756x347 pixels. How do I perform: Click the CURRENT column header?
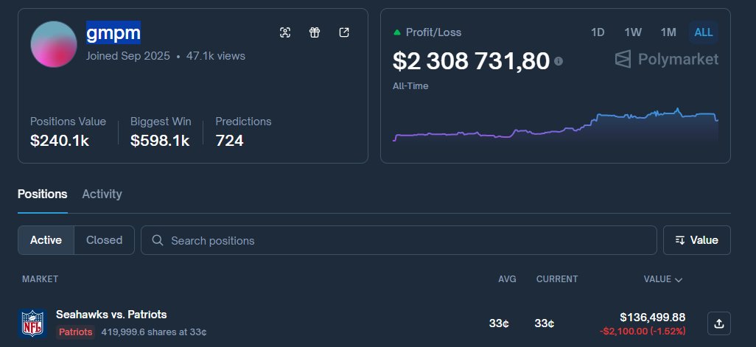point(557,279)
